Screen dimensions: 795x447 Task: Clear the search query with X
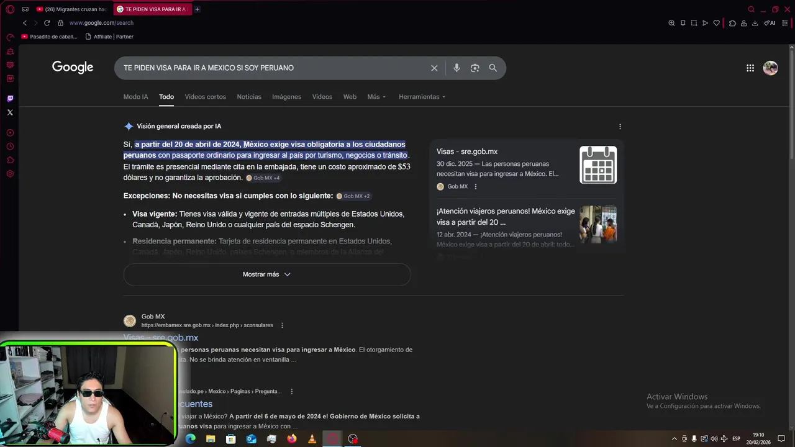pos(434,68)
